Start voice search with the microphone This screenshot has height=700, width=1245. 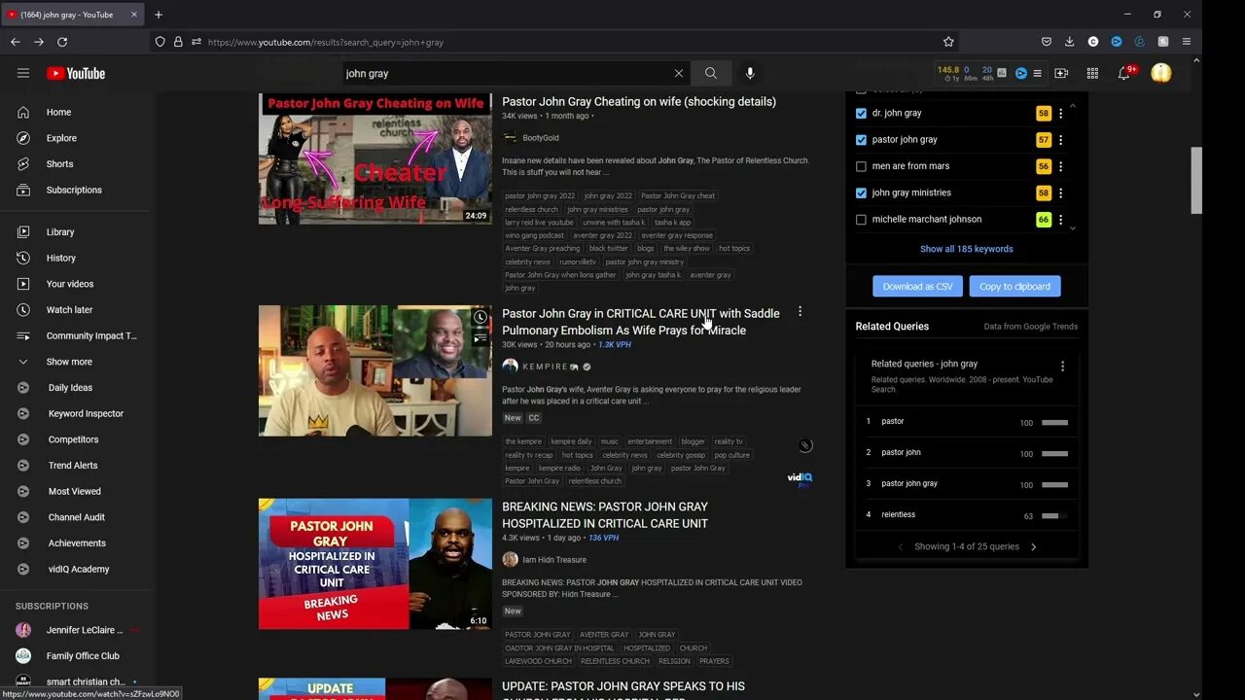click(x=750, y=73)
